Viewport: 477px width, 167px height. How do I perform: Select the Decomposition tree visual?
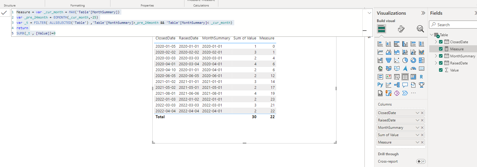click(x=397, y=85)
